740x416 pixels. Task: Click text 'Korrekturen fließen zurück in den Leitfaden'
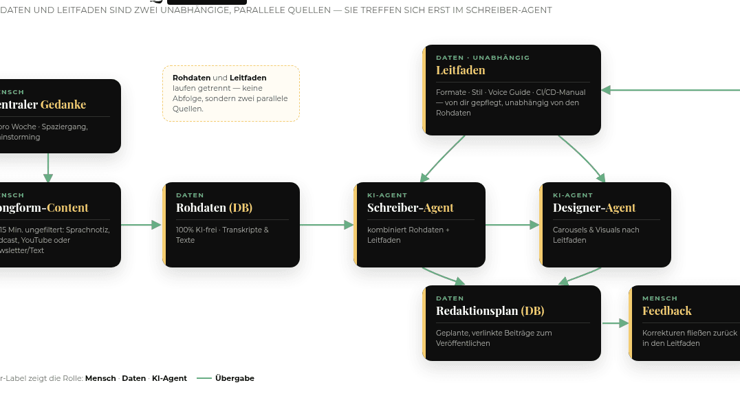pos(690,338)
